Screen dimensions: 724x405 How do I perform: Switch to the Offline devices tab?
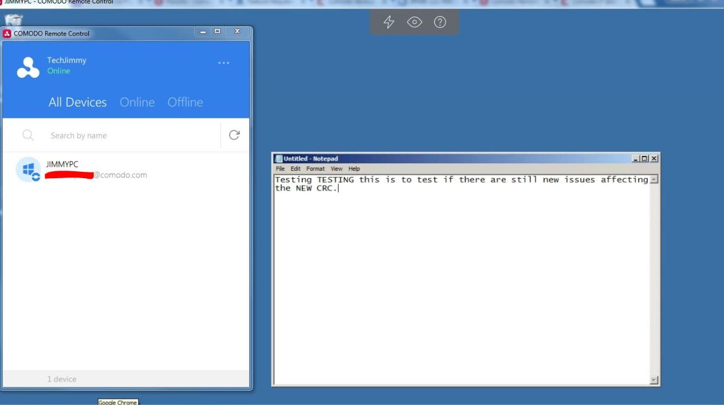point(185,102)
